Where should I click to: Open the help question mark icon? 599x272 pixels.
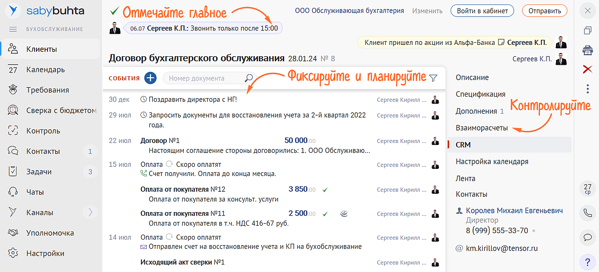point(588,262)
